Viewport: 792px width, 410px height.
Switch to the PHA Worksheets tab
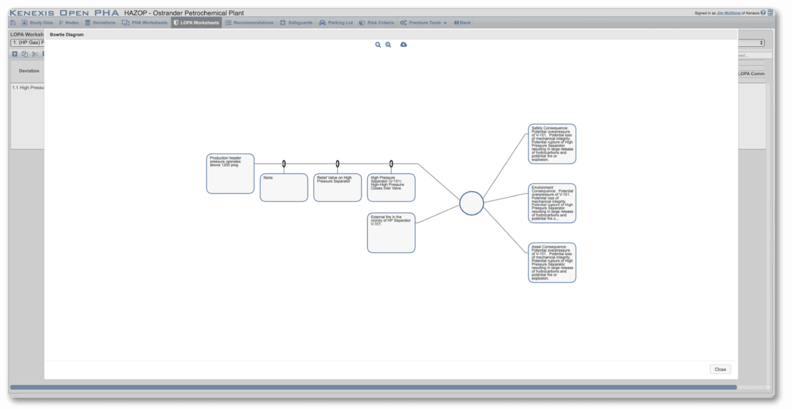[x=144, y=22]
